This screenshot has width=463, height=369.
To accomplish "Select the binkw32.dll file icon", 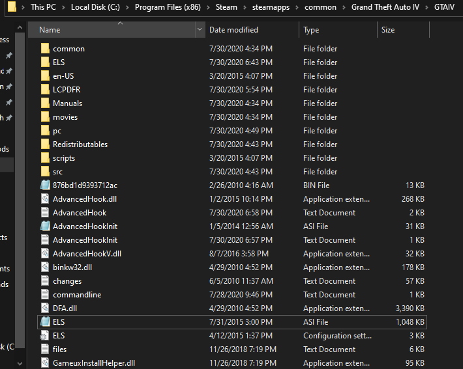I will tap(45, 267).
